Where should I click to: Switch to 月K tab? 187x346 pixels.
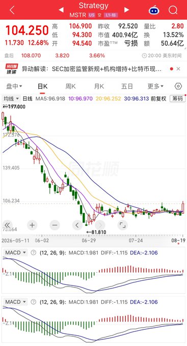coord(99,86)
